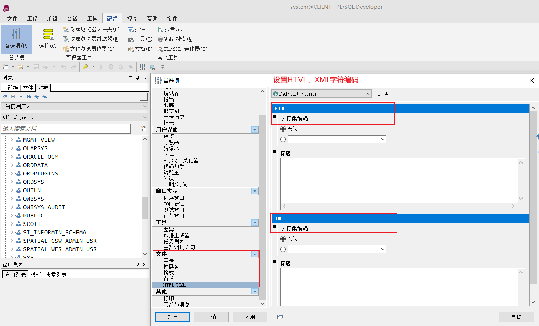
Task: Open the XML character set combo box
Action: 337,249
